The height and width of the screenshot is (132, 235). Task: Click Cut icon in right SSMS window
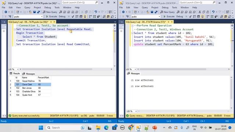click(200, 12)
